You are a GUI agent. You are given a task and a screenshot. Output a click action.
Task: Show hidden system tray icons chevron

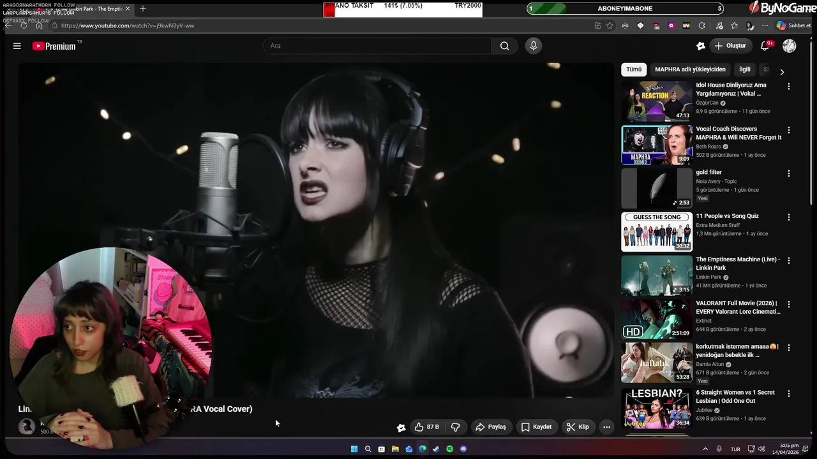705,449
